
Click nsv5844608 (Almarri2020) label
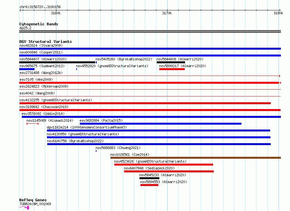click(x=180, y=59)
